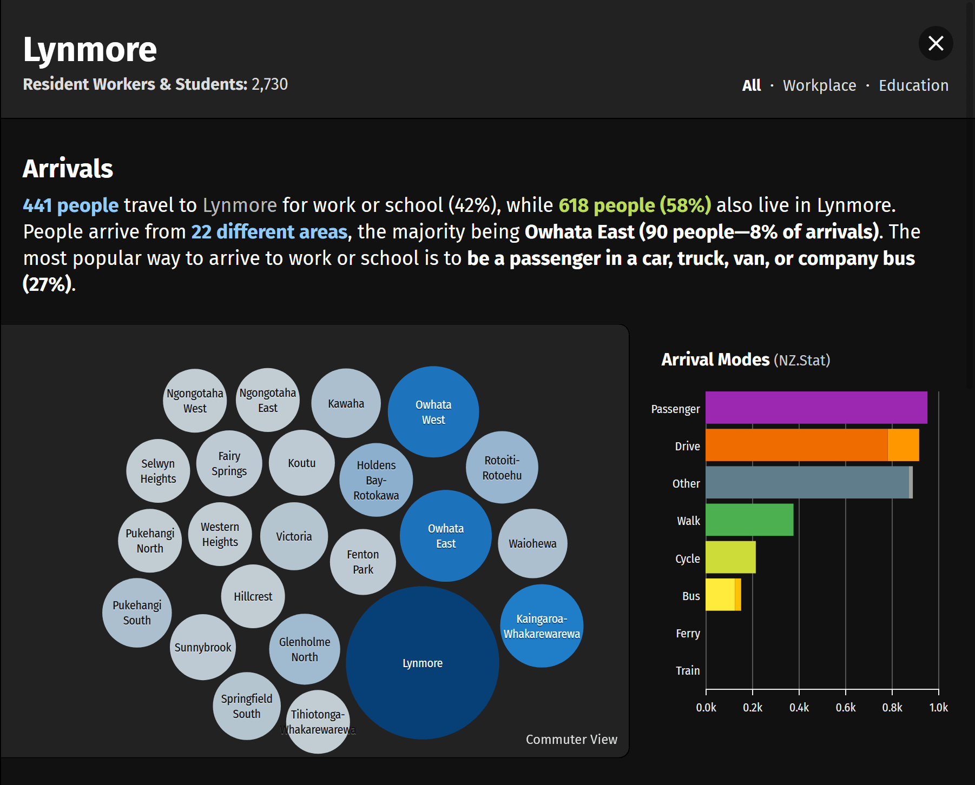Select the Waiohewa bubble

tap(532, 543)
